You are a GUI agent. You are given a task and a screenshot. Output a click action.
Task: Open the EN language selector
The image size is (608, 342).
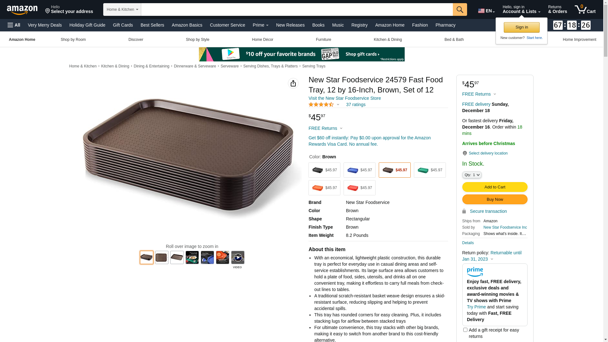tap(486, 11)
